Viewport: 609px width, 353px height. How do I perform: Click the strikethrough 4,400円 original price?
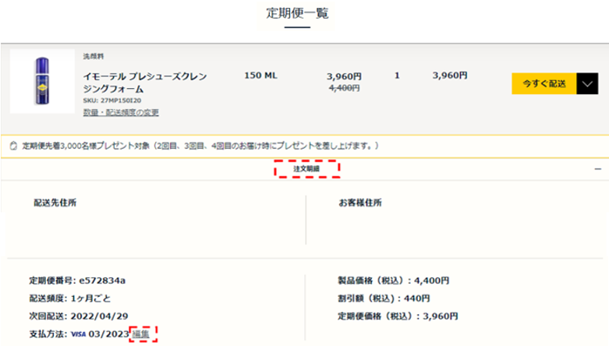click(x=344, y=89)
